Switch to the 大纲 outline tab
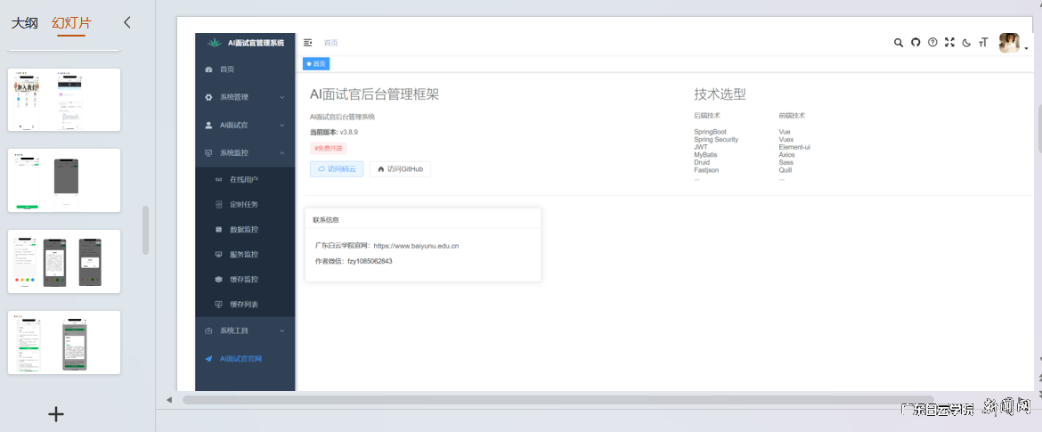Image resolution: width=1042 pixels, height=432 pixels. tap(25, 23)
